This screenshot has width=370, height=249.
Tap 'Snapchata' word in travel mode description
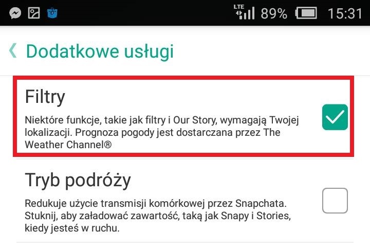coord(261,203)
